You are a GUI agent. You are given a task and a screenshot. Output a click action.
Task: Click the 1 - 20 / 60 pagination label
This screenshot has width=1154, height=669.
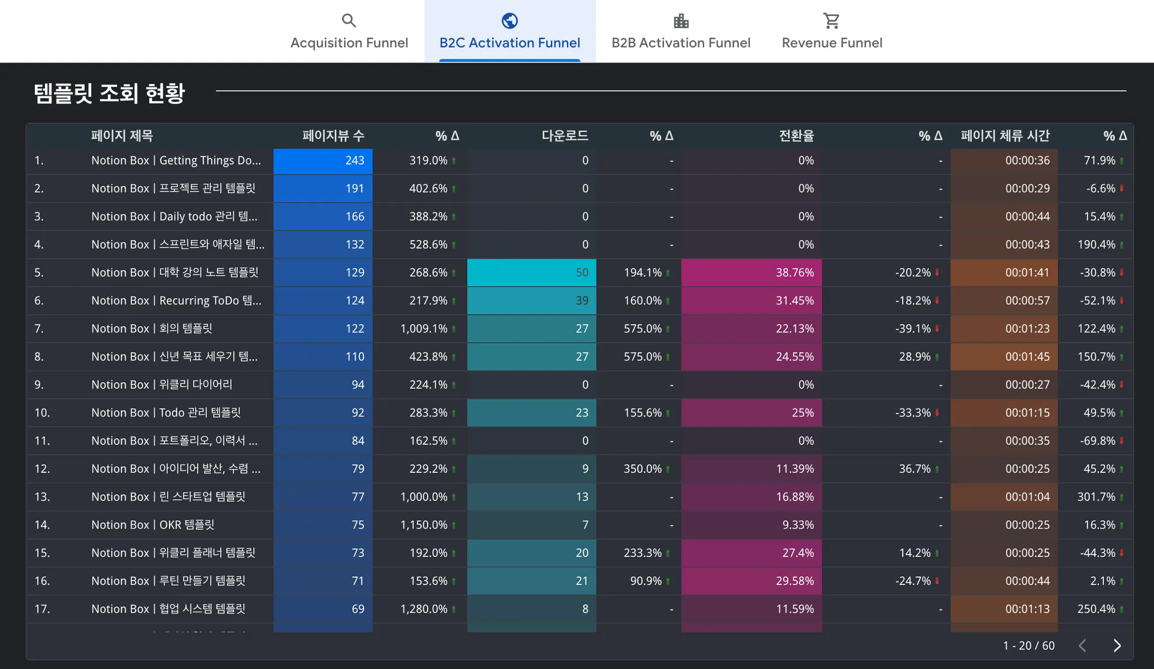coord(1028,646)
